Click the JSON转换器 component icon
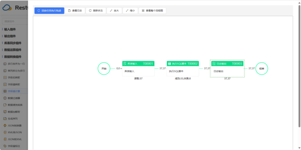The image size is (301, 150). [x=5, y=126]
